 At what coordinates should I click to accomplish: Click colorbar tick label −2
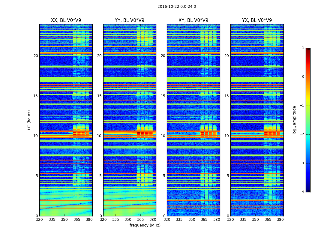302,134
